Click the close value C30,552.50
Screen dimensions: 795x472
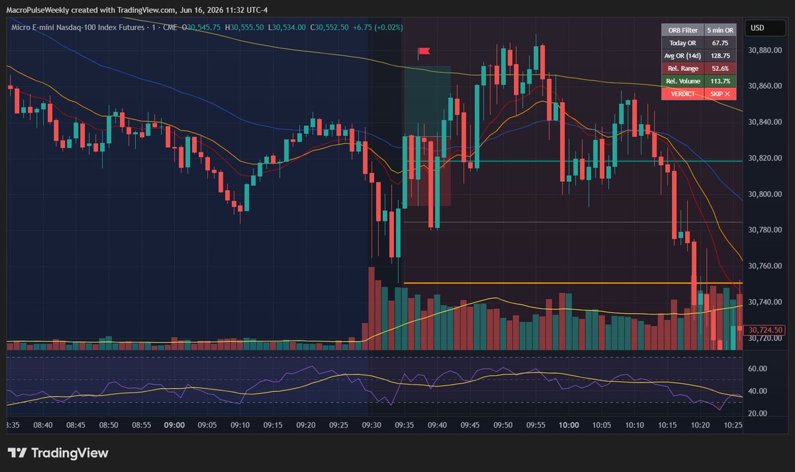coord(329,27)
